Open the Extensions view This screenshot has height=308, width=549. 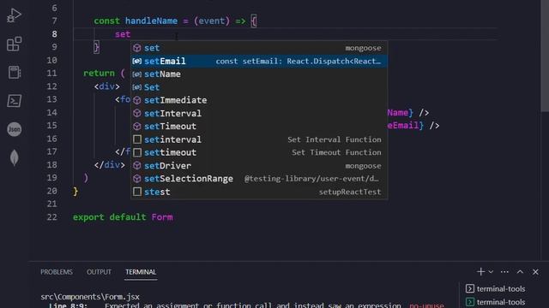(14, 44)
